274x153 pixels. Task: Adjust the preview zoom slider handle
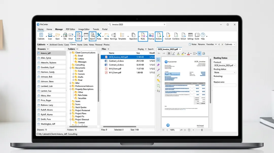(202, 130)
